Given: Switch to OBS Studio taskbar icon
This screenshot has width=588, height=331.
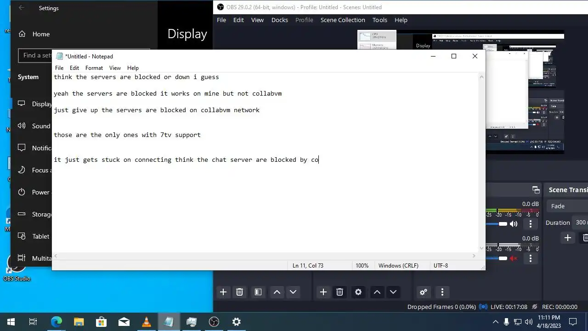Looking at the screenshot, I should click(x=214, y=322).
